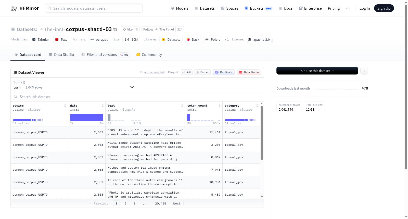
Task: Copy the dataset name with copy icon
Action: (x=115, y=29)
